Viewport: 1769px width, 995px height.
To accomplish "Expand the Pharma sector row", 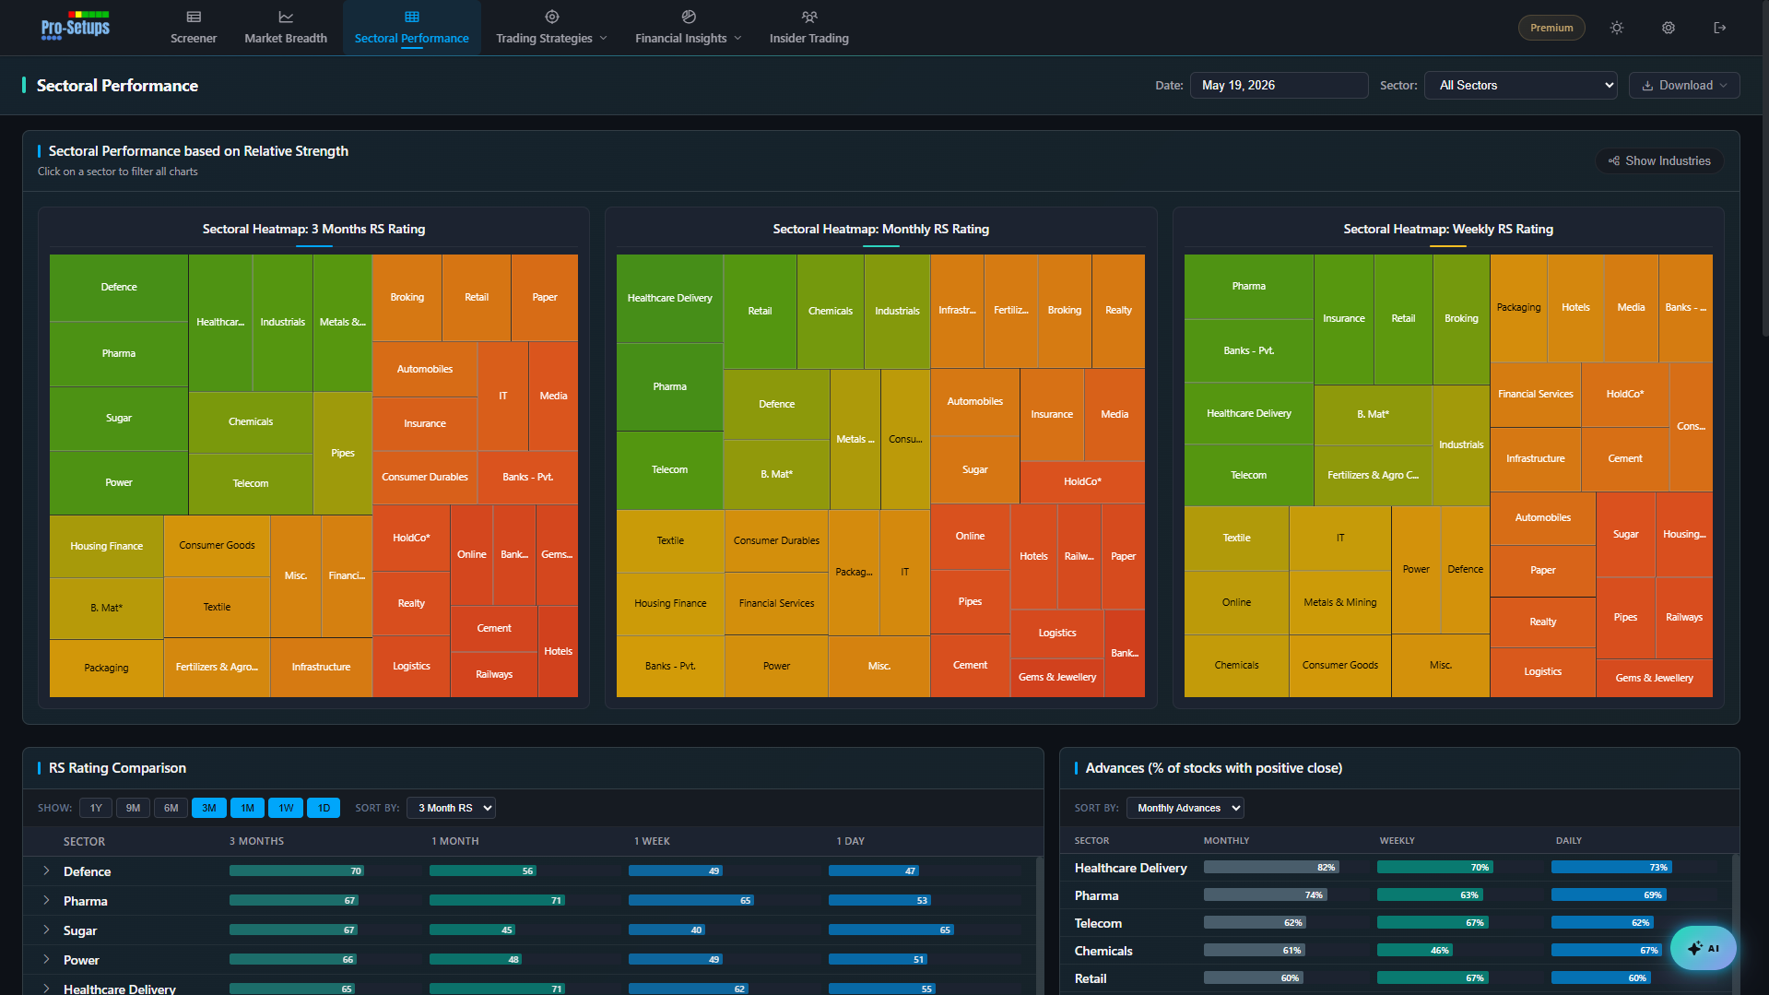I will [x=46, y=900].
